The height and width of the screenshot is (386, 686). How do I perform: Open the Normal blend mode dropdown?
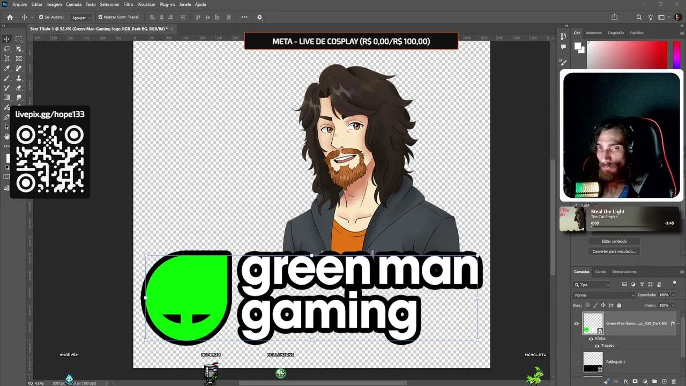(605, 295)
